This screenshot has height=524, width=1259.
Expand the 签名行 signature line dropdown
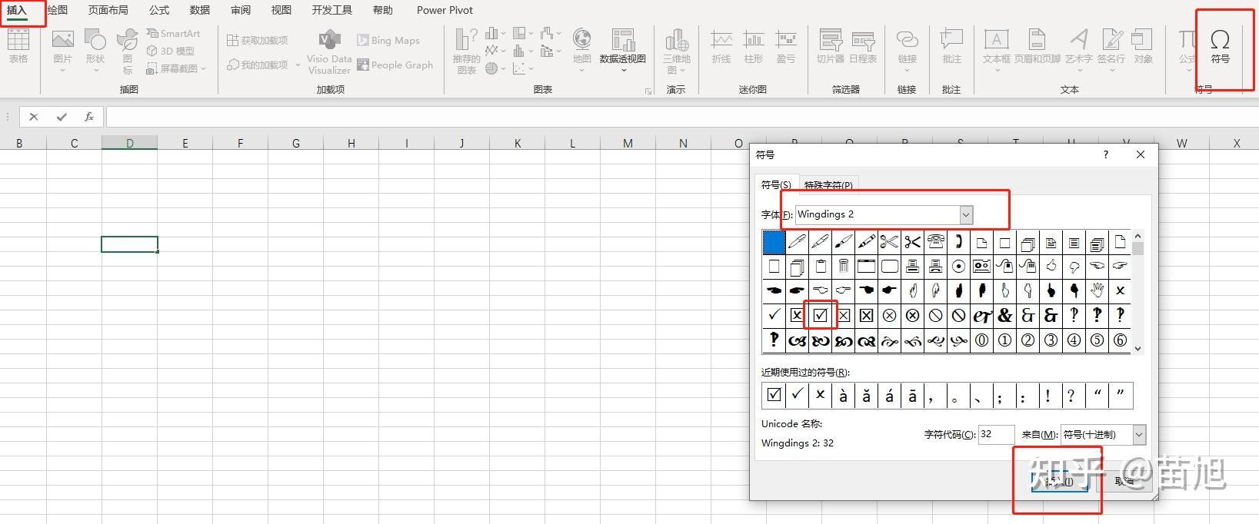coord(1111,71)
